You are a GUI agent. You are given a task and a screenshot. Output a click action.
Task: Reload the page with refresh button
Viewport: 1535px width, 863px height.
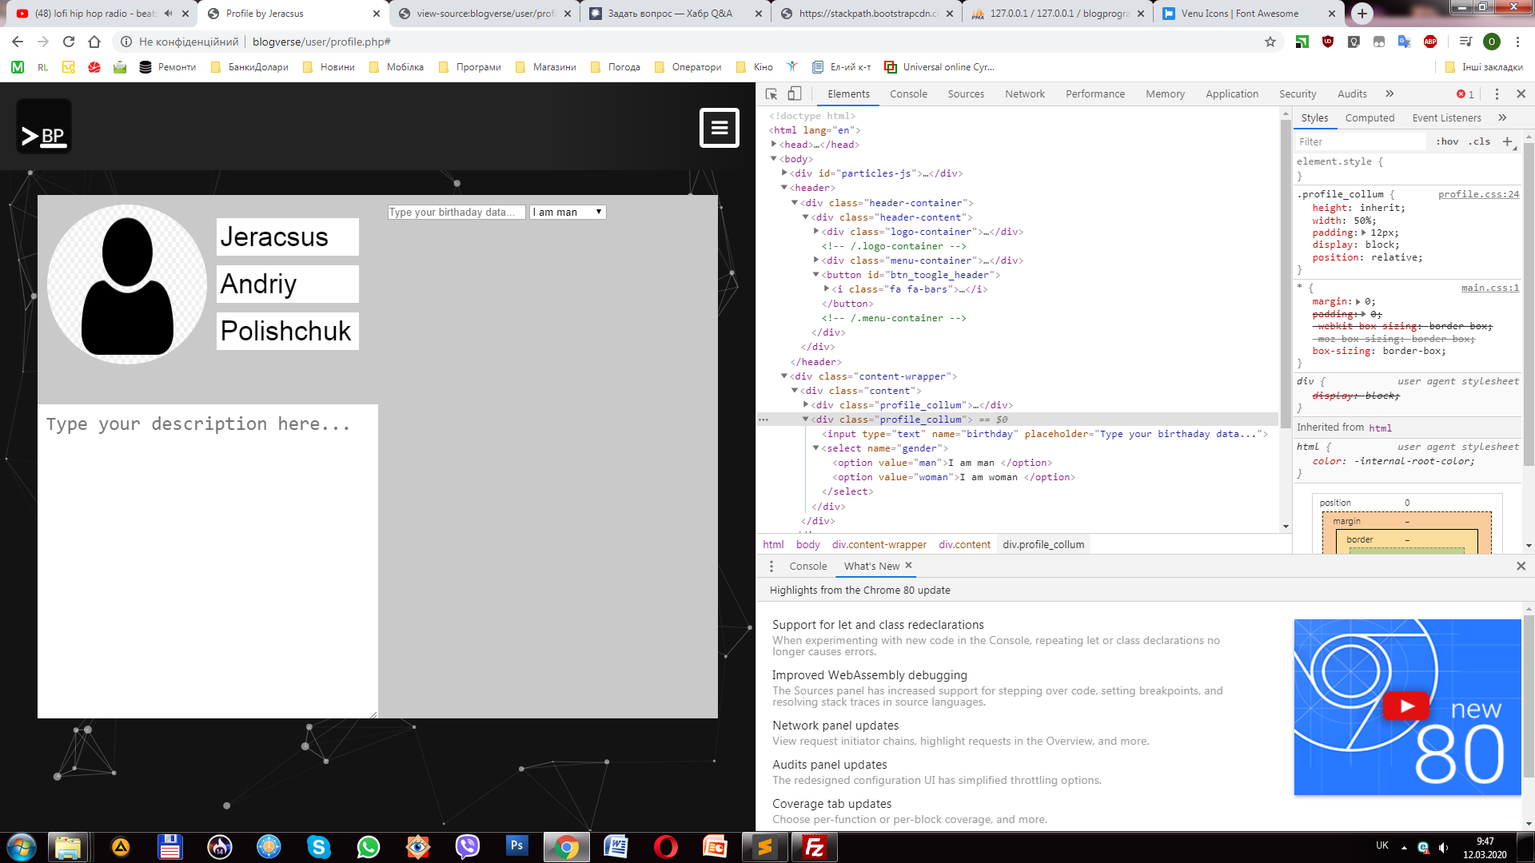69,42
